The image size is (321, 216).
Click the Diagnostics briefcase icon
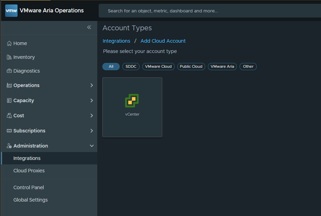tap(9, 71)
